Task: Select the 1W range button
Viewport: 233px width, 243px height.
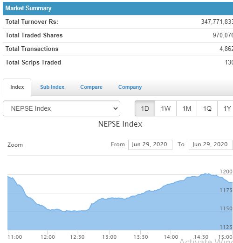Action: 166,108
